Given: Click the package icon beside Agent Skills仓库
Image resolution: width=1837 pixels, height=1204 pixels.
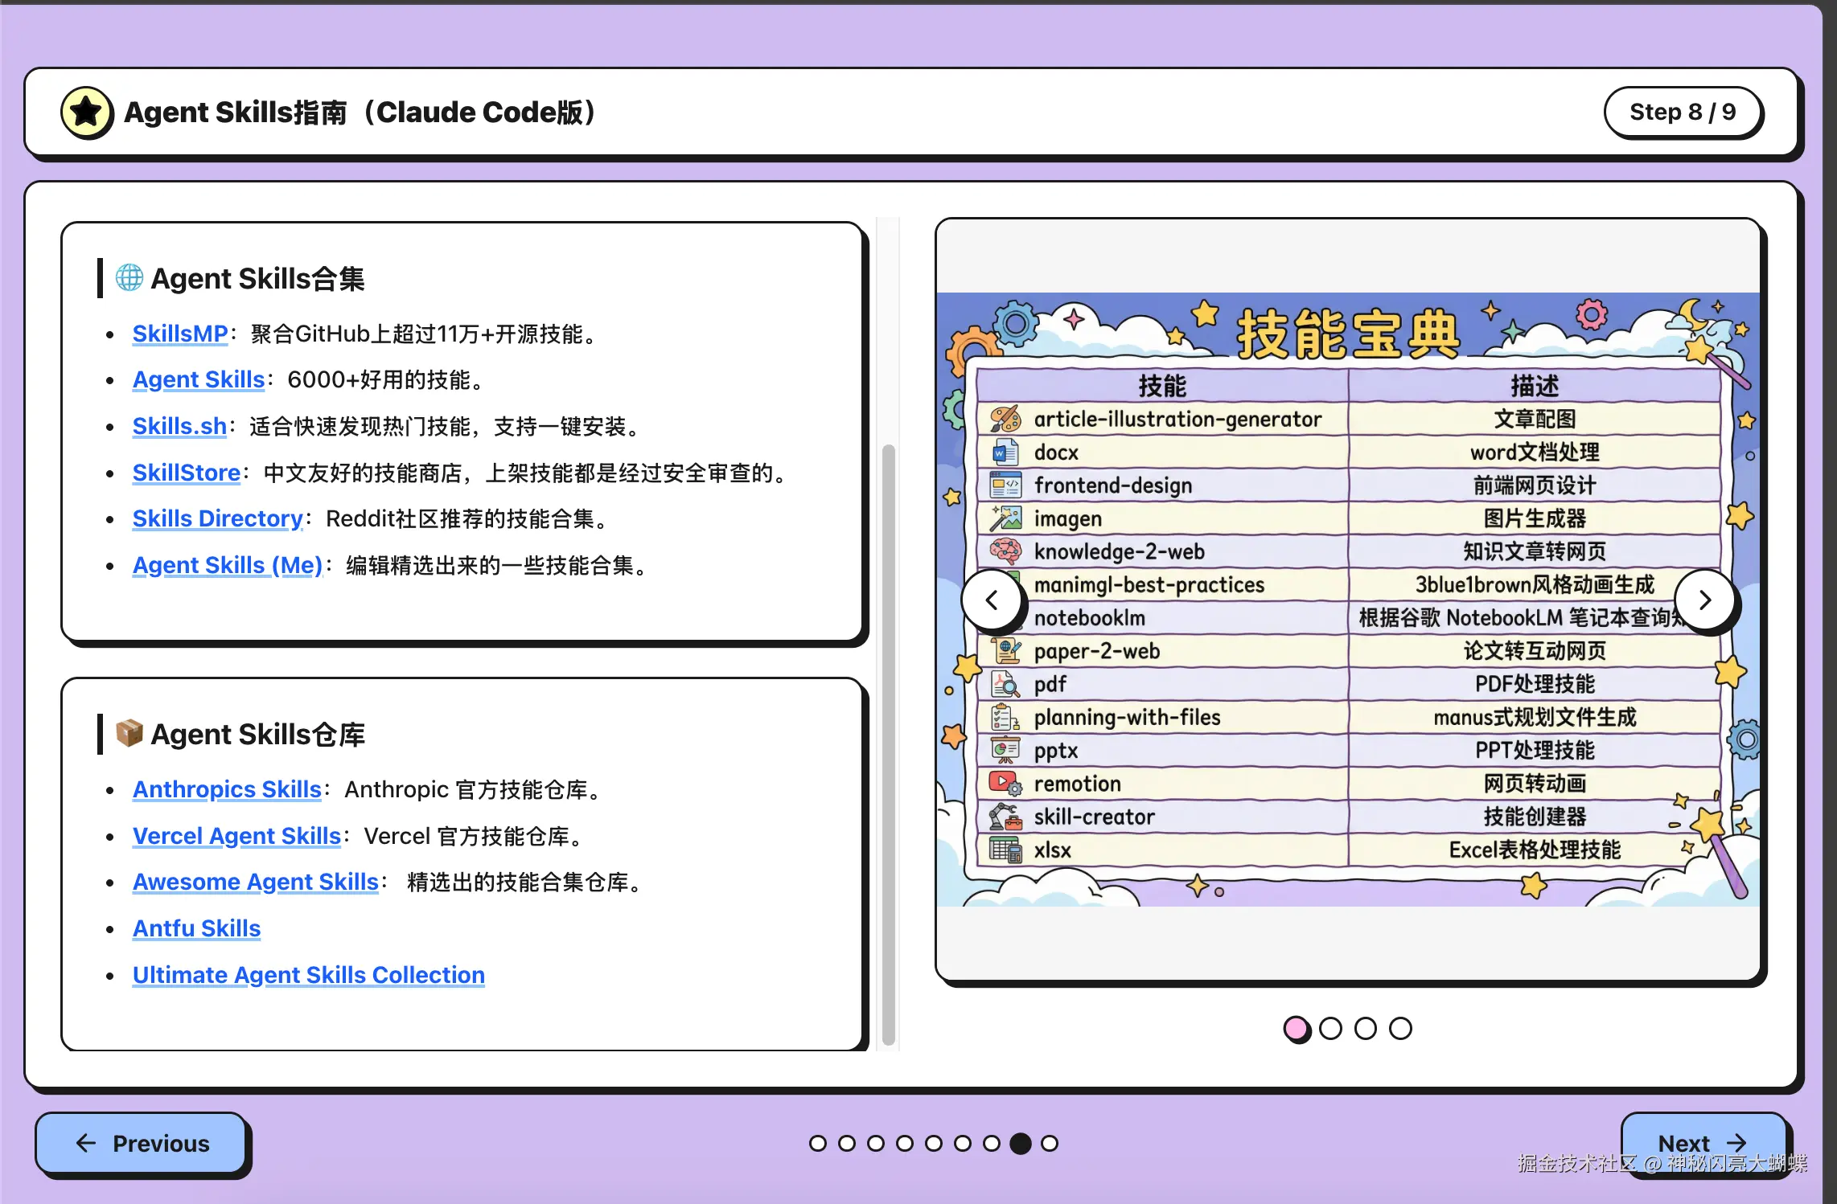Looking at the screenshot, I should coord(129,732).
